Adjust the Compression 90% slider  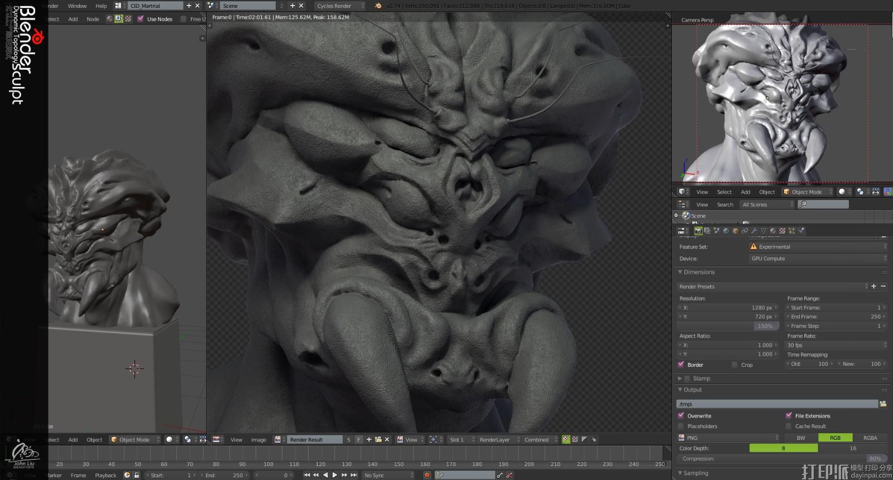pos(782,459)
